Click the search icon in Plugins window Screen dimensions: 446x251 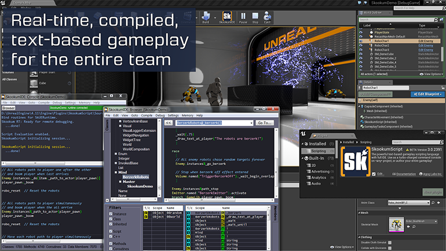tap(441, 142)
